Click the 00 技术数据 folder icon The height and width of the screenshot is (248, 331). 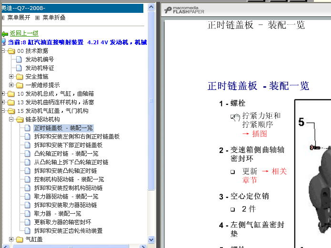click(x=11, y=51)
